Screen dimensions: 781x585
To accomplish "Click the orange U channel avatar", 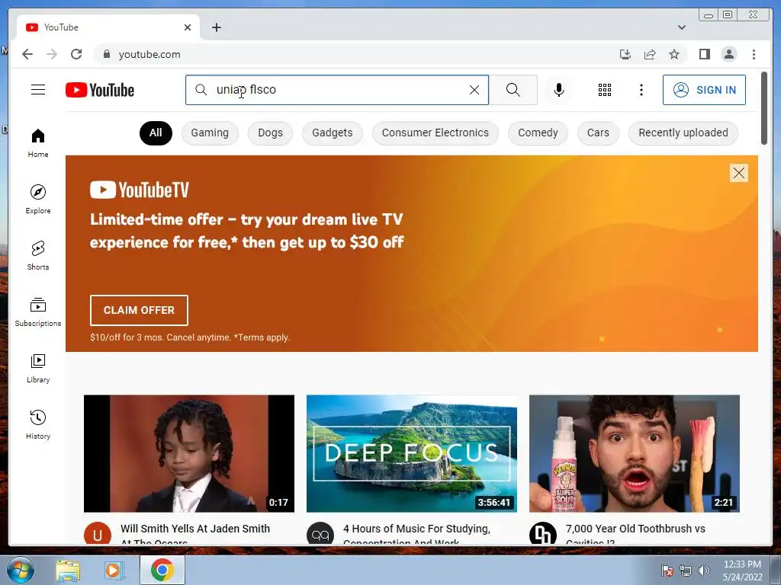I will (x=98, y=534).
